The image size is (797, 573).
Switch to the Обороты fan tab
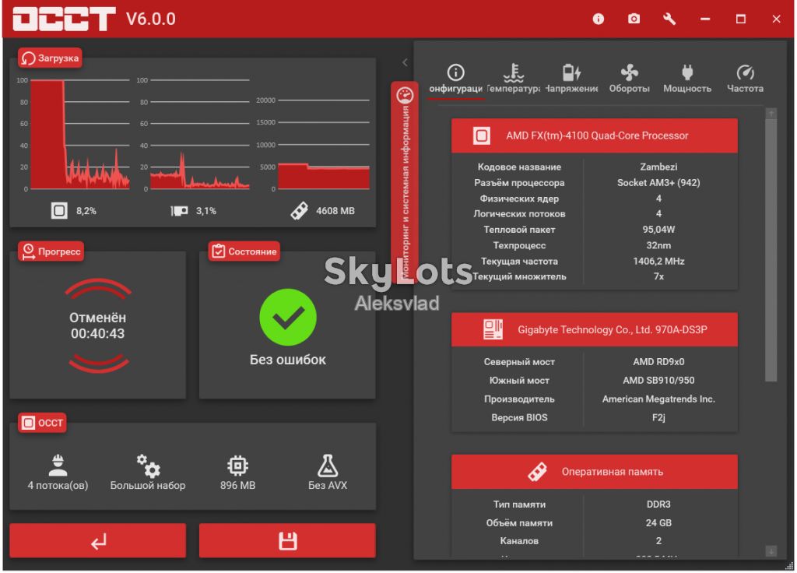(x=629, y=79)
